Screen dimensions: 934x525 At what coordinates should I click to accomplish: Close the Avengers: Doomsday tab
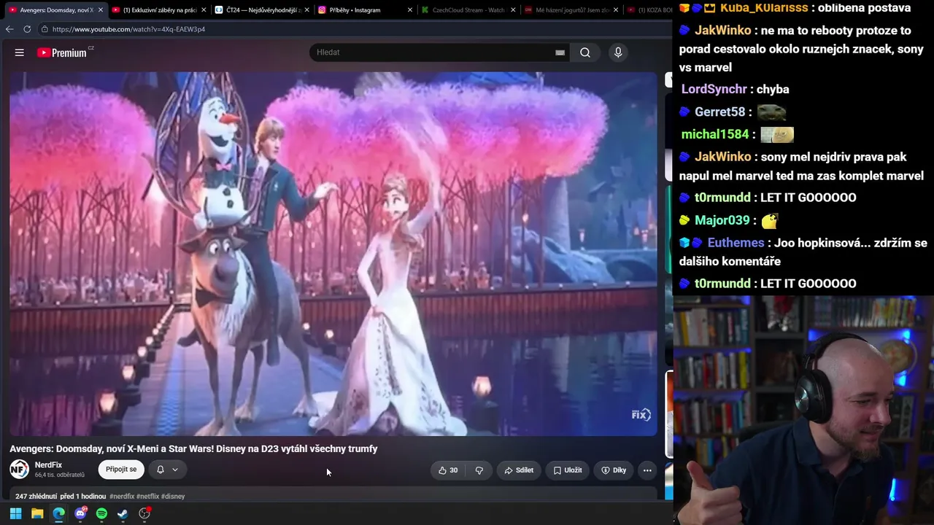(100, 10)
